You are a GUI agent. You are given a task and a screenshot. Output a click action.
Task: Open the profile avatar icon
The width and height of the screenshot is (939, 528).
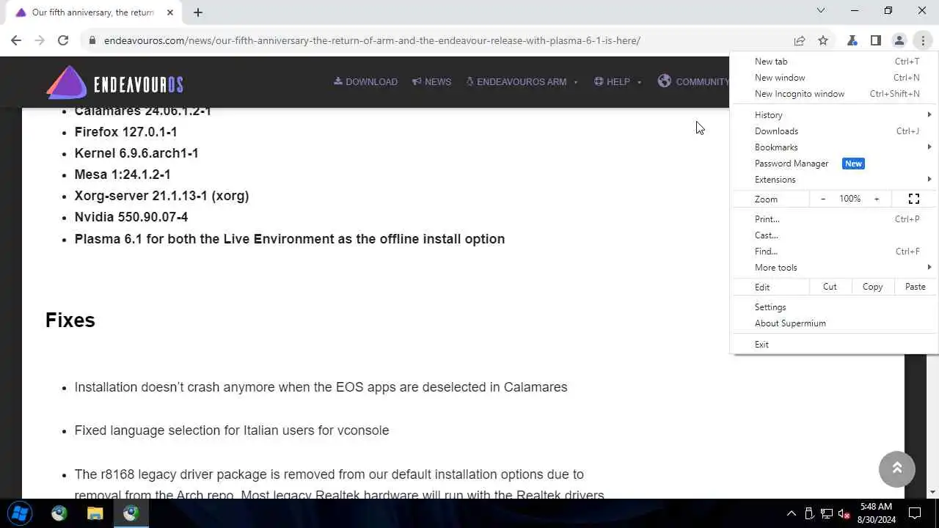(899, 40)
